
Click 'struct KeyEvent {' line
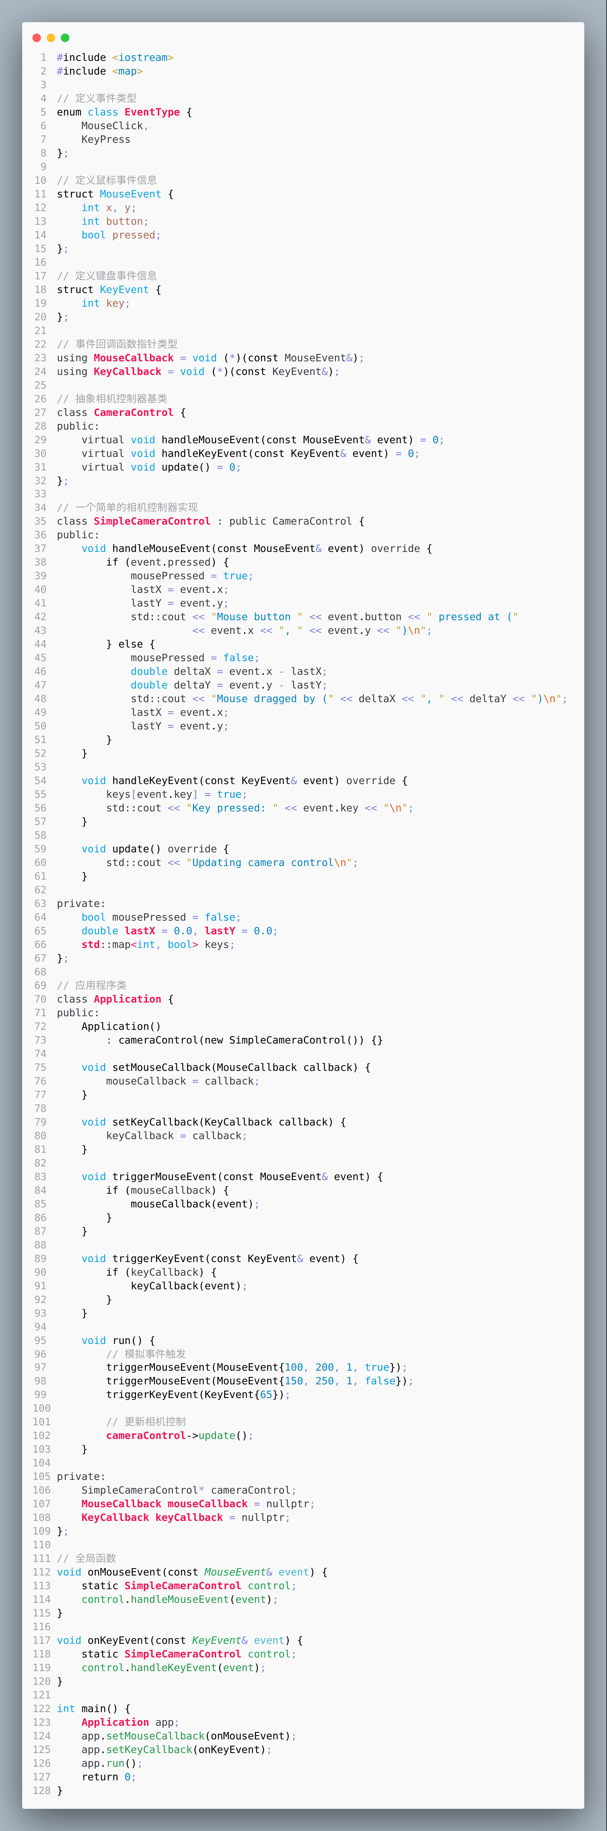click(109, 289)
